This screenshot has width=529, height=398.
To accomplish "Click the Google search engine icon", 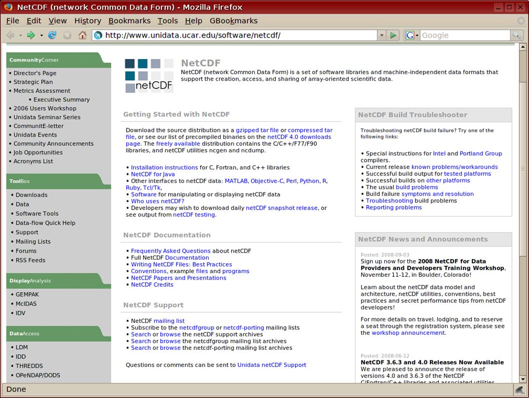I will point(409,35).
